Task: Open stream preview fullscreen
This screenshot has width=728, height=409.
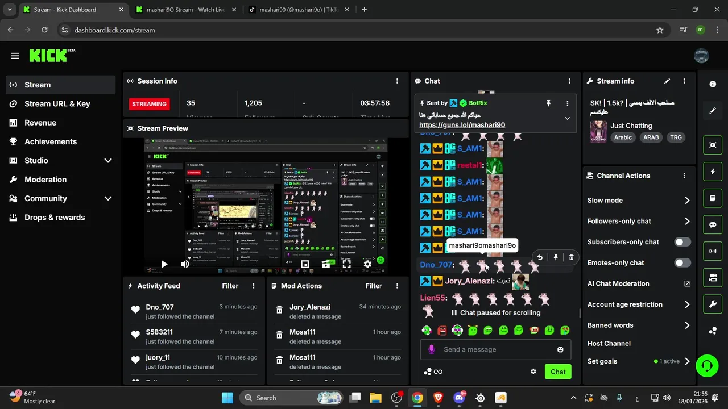Action: tap(346, 264)
